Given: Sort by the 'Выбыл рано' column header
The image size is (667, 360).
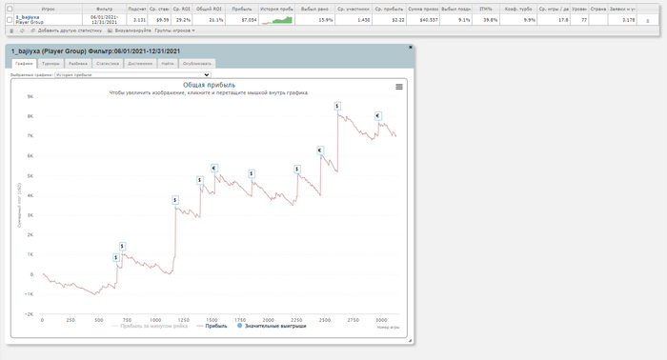Looking at the screenshot, I should tap(314, 9).
